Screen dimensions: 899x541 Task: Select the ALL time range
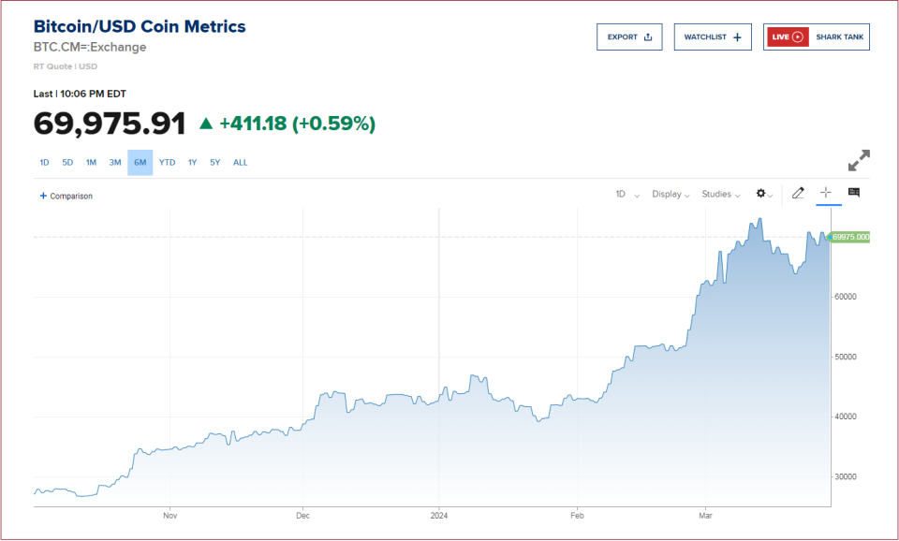tap(241, 163)
